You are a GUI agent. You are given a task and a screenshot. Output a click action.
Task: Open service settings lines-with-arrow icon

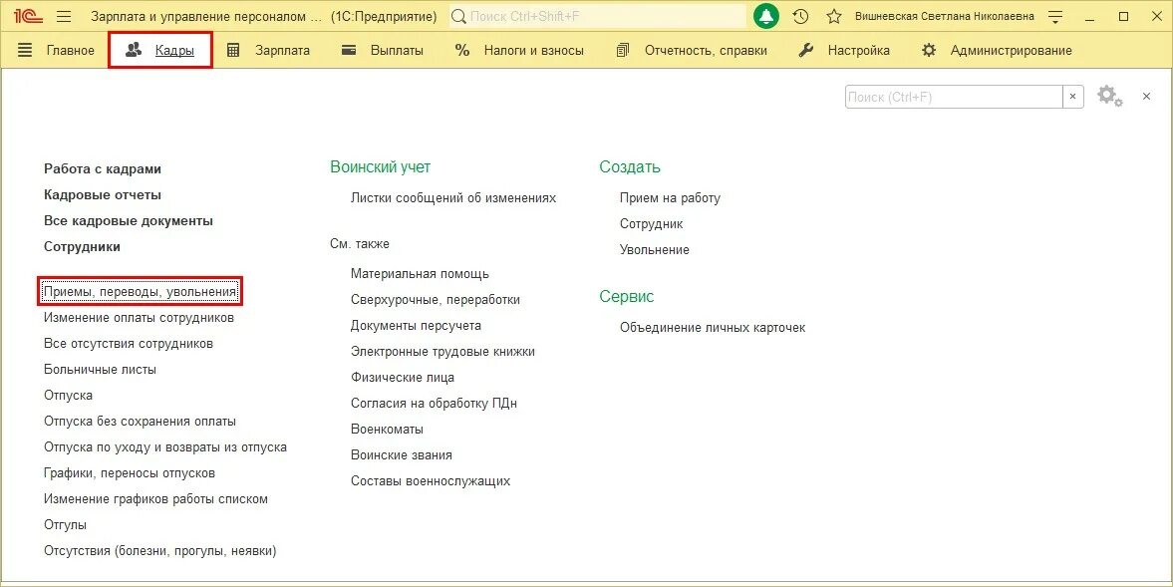[1055, 17]
